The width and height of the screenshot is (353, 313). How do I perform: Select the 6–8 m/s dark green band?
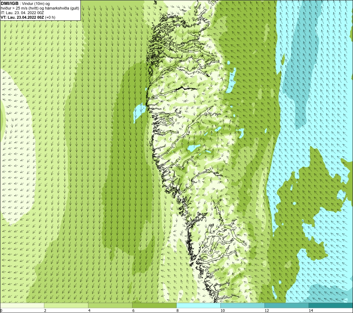tap(155, 305)
